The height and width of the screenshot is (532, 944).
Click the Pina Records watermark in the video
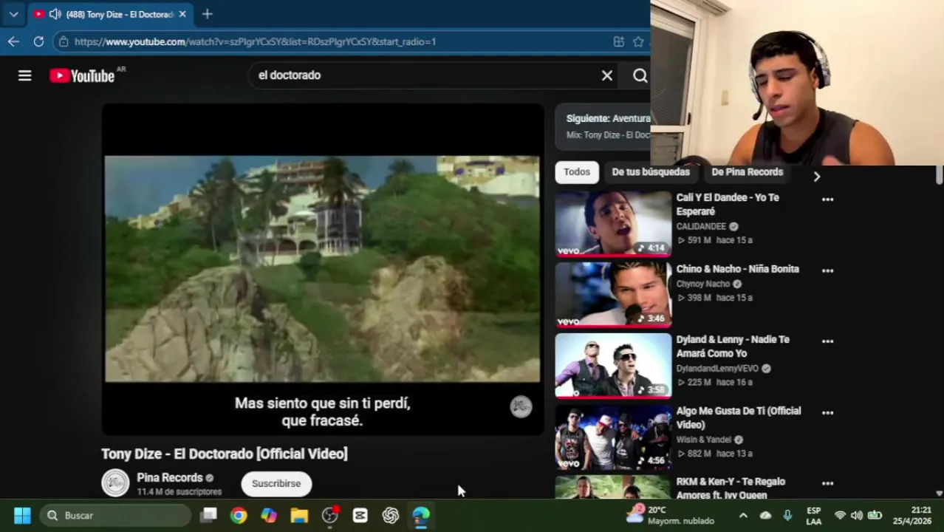click(521, 406)
